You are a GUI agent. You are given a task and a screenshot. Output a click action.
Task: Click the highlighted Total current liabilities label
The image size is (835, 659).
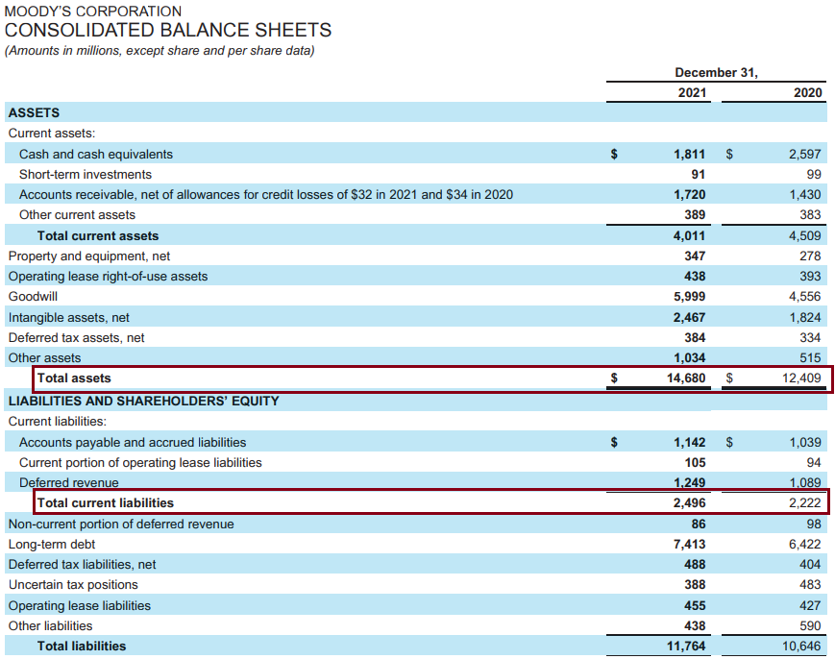click(106, 502)
